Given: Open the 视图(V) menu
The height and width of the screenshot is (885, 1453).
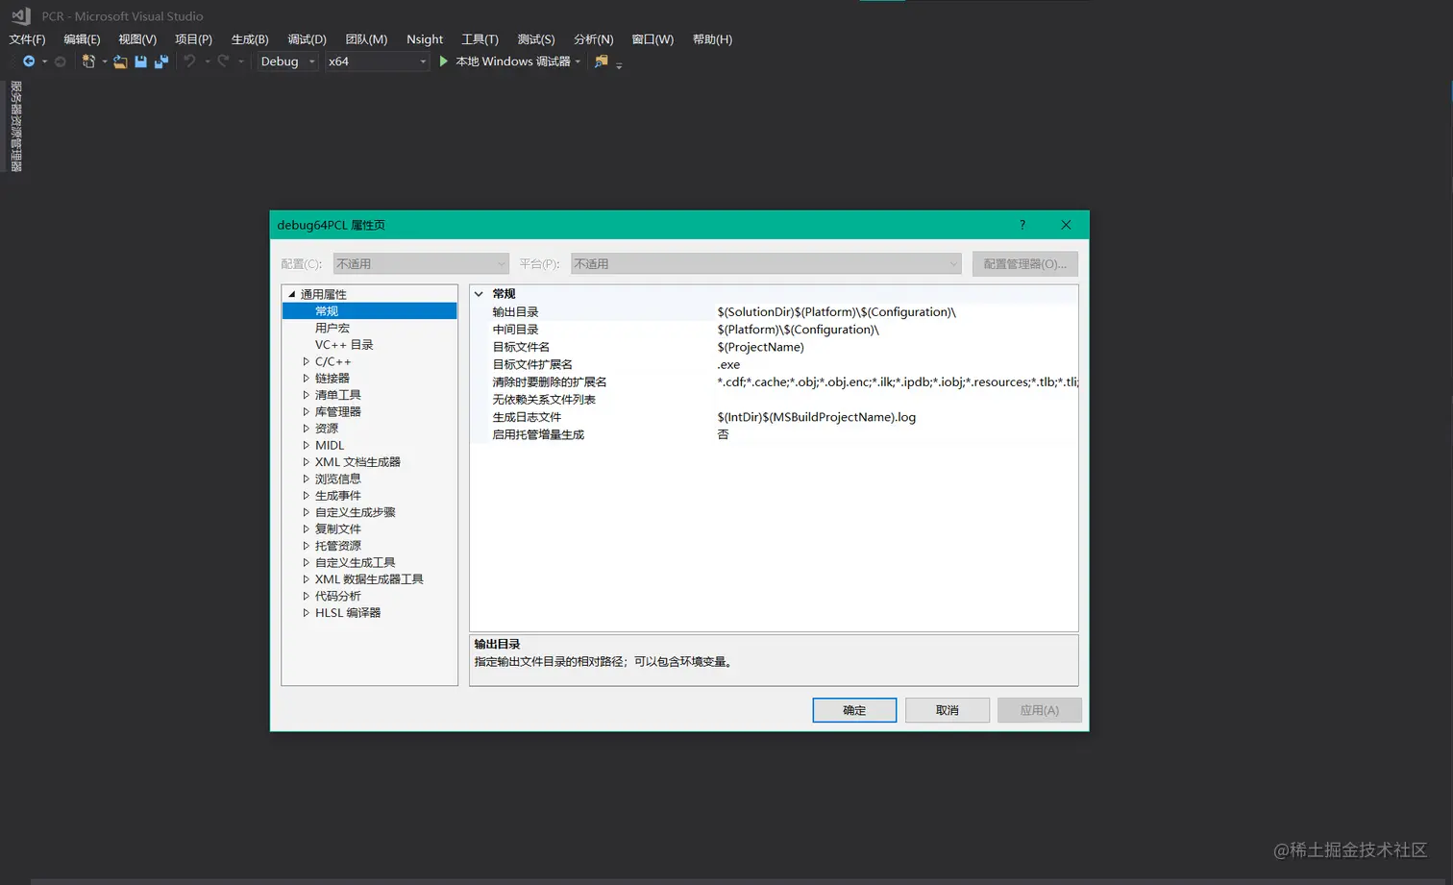Looking at the screenshot, I should (x=137, y=39).
